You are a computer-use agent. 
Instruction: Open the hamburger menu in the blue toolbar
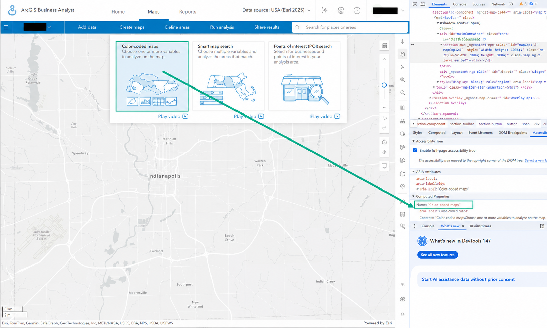click(x=6, y=27)
